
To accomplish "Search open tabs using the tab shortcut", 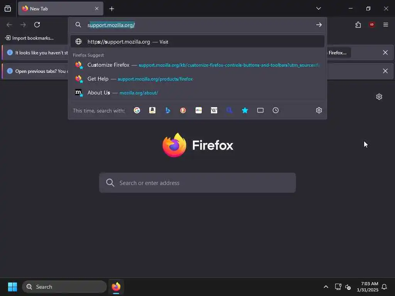I will coord(260,110).
